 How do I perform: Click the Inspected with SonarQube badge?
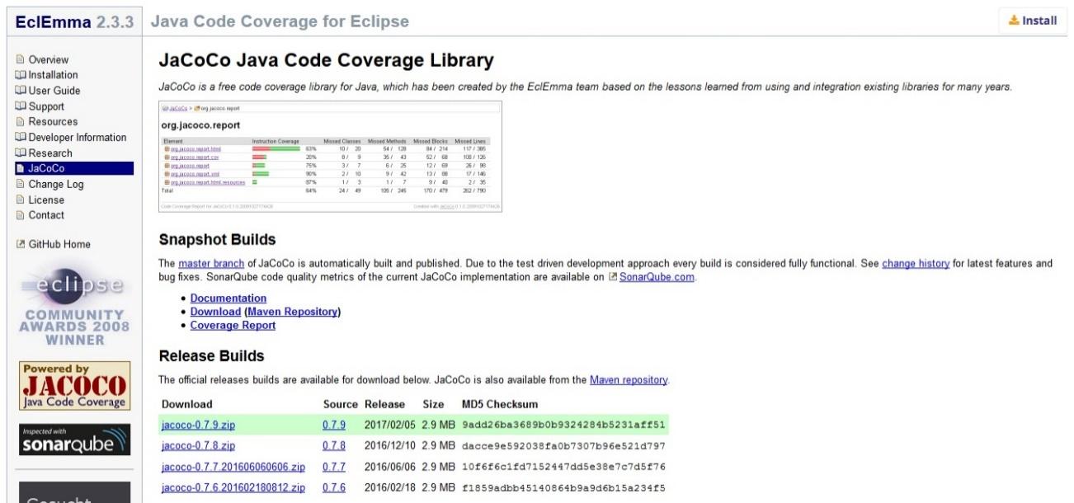(74, 440)
